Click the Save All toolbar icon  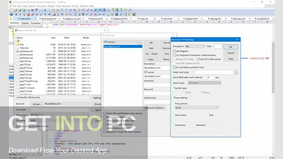24,10
